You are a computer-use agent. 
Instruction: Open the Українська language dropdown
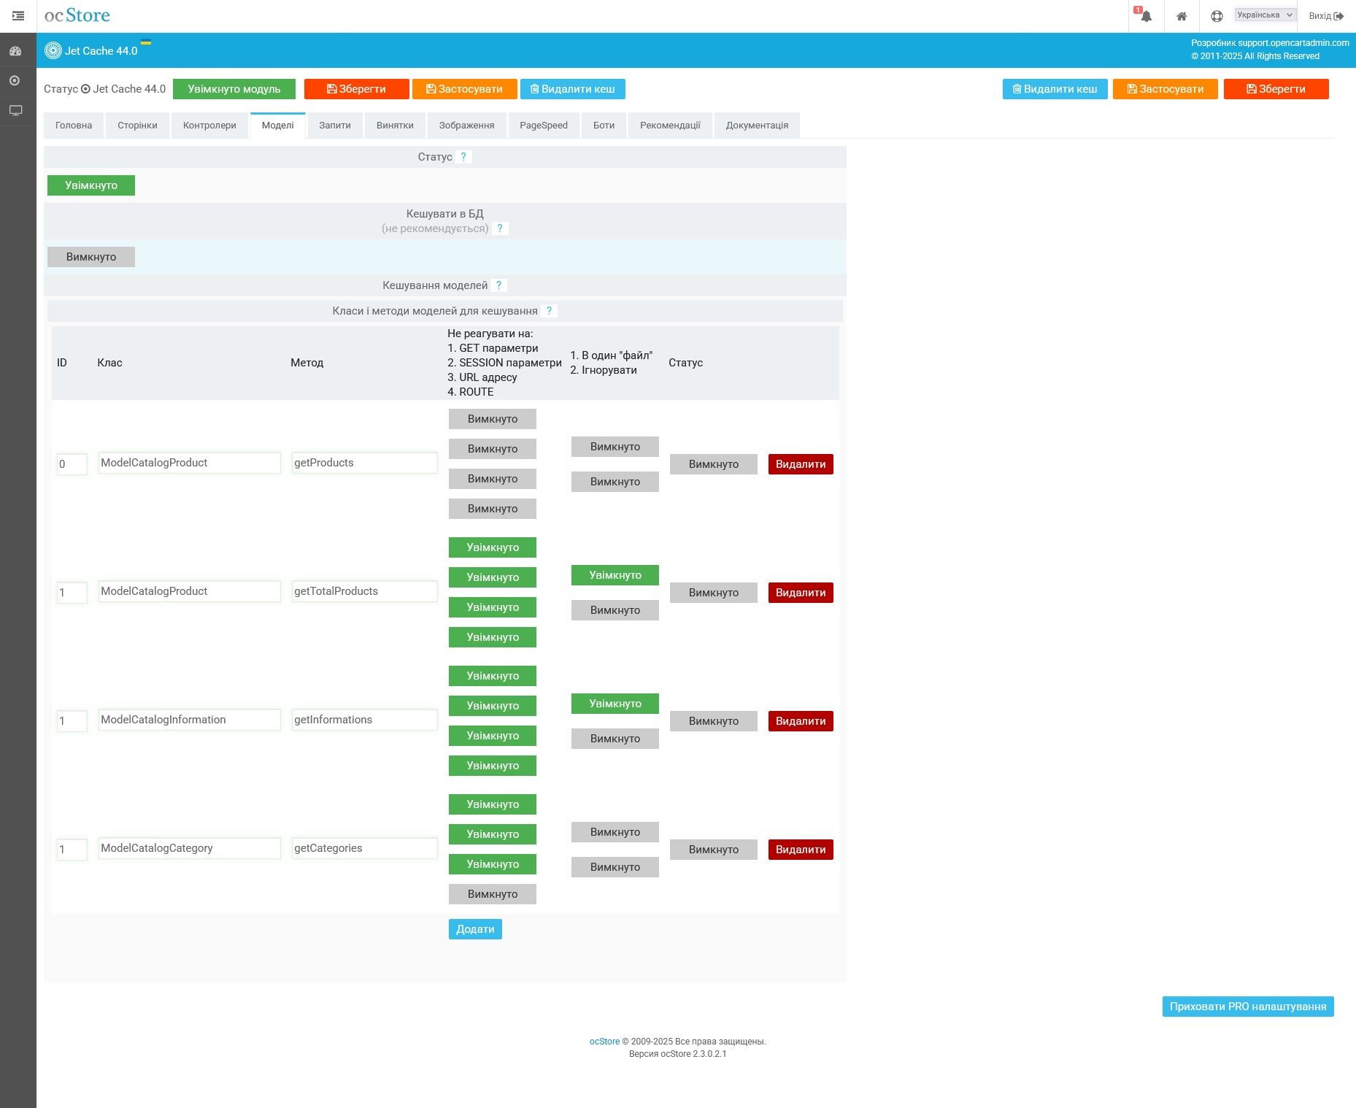[x=1264, y=15]
